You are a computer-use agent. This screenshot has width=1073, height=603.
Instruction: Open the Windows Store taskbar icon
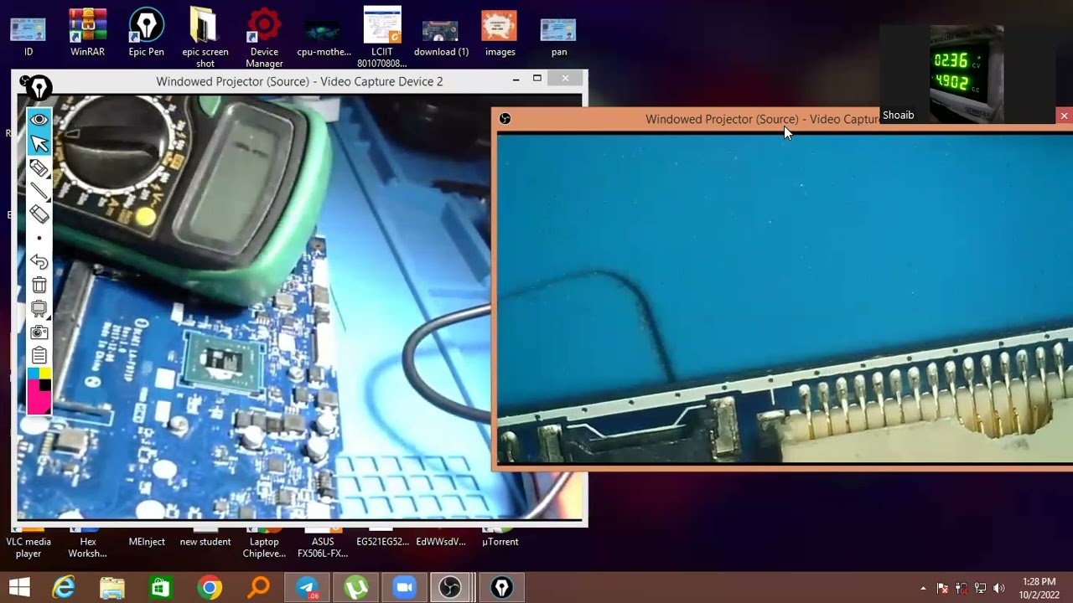tap(161, 588)
